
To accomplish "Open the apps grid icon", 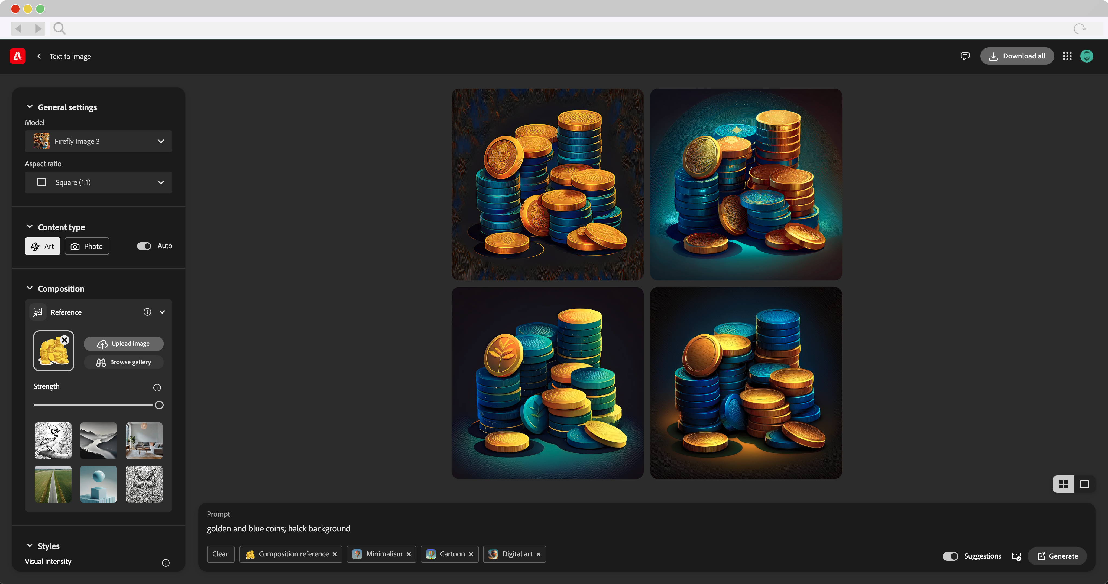I will tap(1067, 56).
